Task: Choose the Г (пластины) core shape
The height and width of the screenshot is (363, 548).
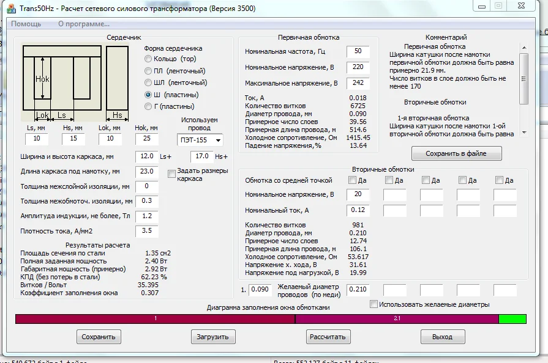Action: 148,106
